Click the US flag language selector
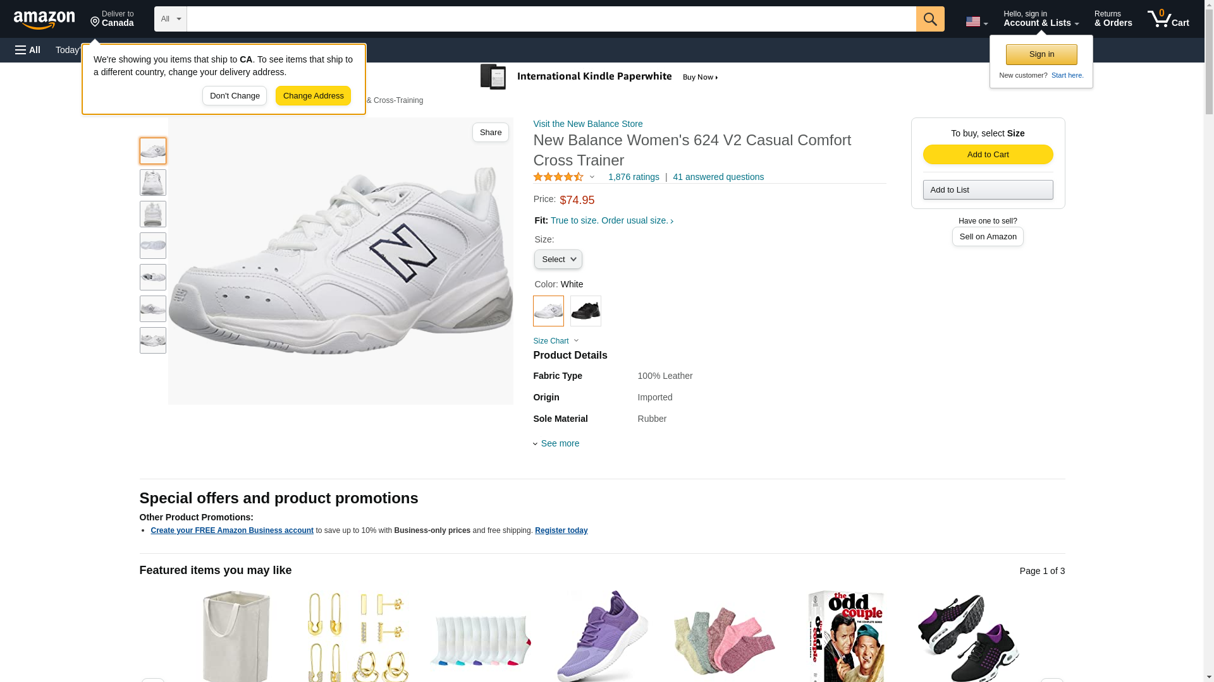 pos(976,21)
